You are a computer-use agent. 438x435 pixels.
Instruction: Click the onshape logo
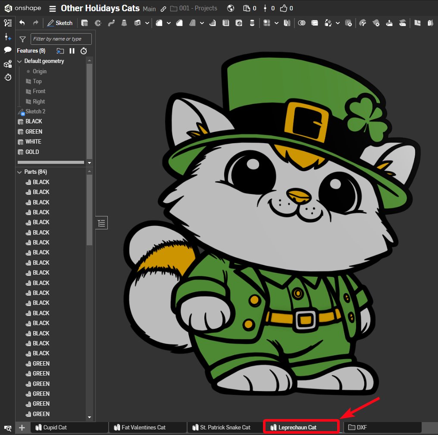click(x=22, y=8)
